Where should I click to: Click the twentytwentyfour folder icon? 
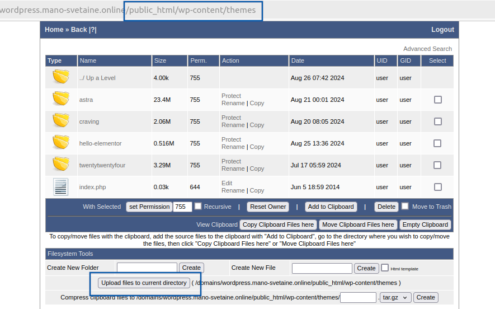[61, 164]
